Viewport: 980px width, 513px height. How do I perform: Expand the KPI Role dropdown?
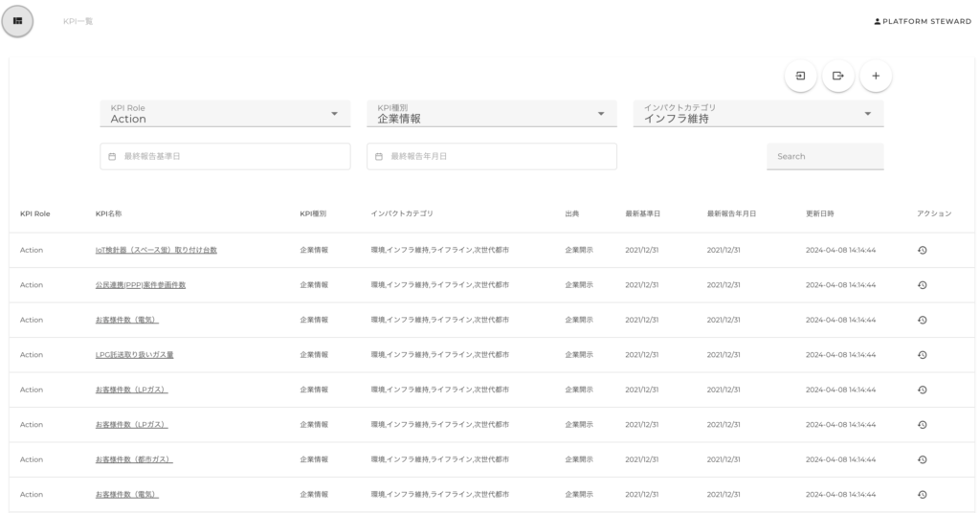coord(225,114)
